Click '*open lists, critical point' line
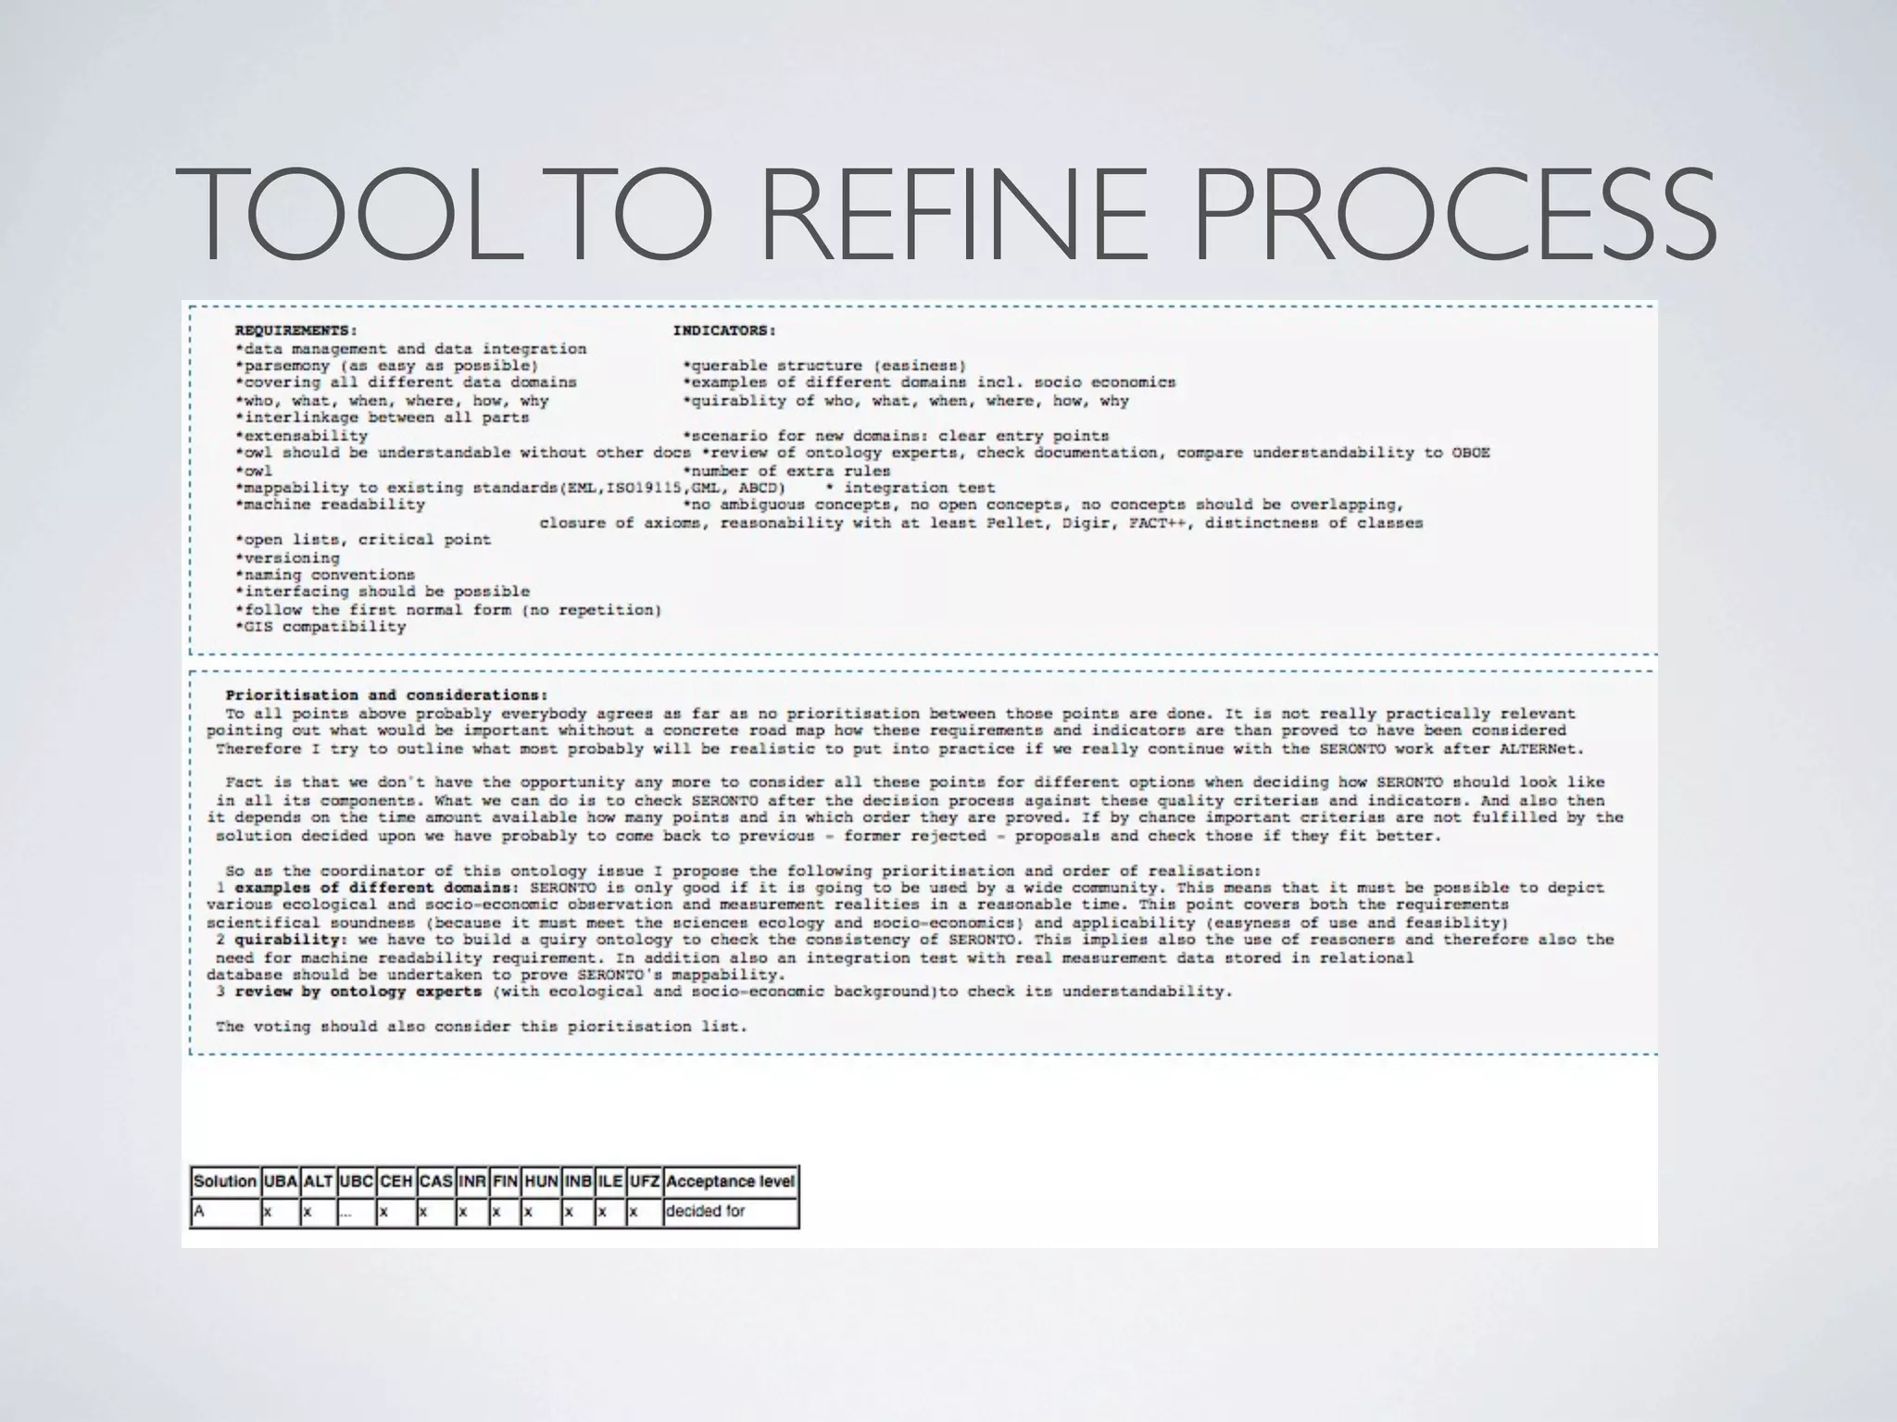The image size is (1897, 1422). (x=363, y=540)
